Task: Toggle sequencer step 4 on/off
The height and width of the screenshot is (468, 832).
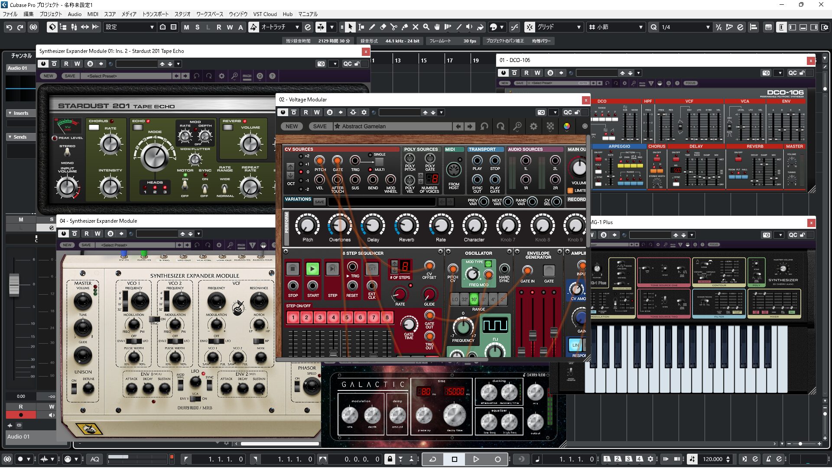Action: coord(333,318)
